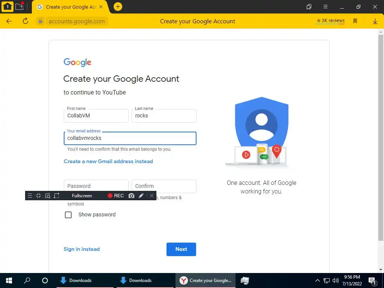Show hidden tray icons chevron

[x=317, y=280]
